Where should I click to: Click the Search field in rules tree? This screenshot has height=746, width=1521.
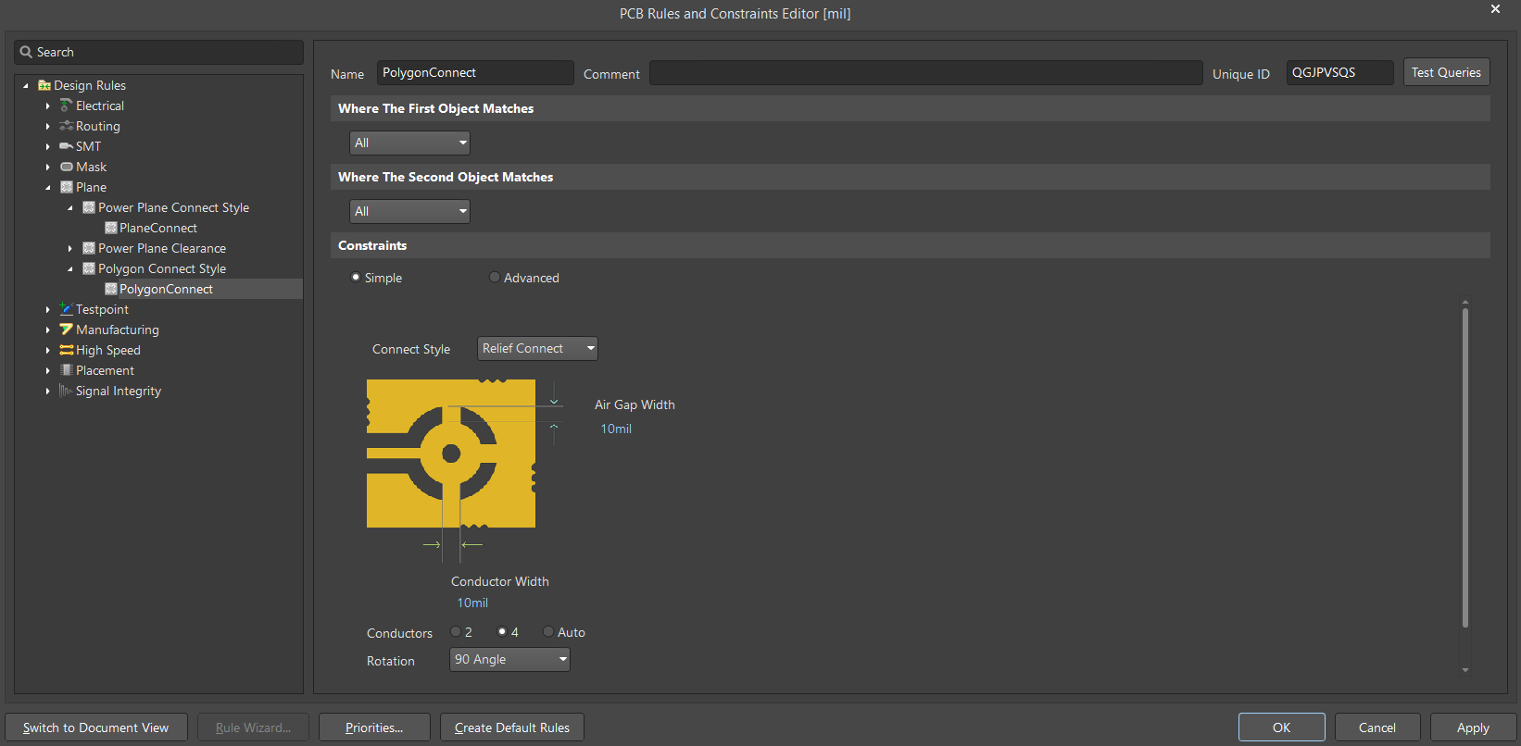click(x=158, y=52)
